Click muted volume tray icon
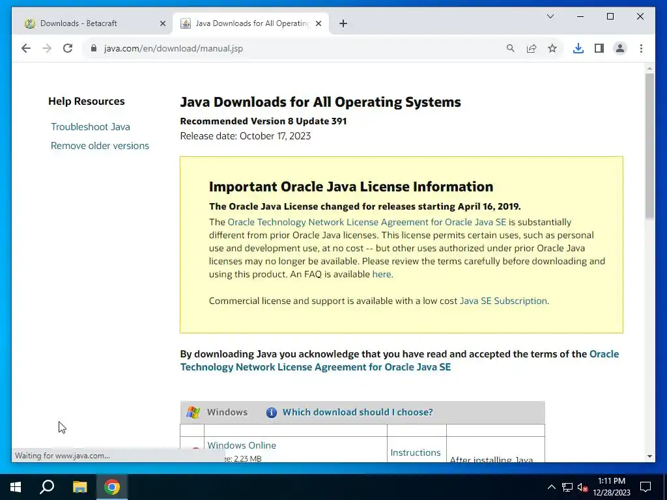The image size is (667, 500). [x=582, y=487]
